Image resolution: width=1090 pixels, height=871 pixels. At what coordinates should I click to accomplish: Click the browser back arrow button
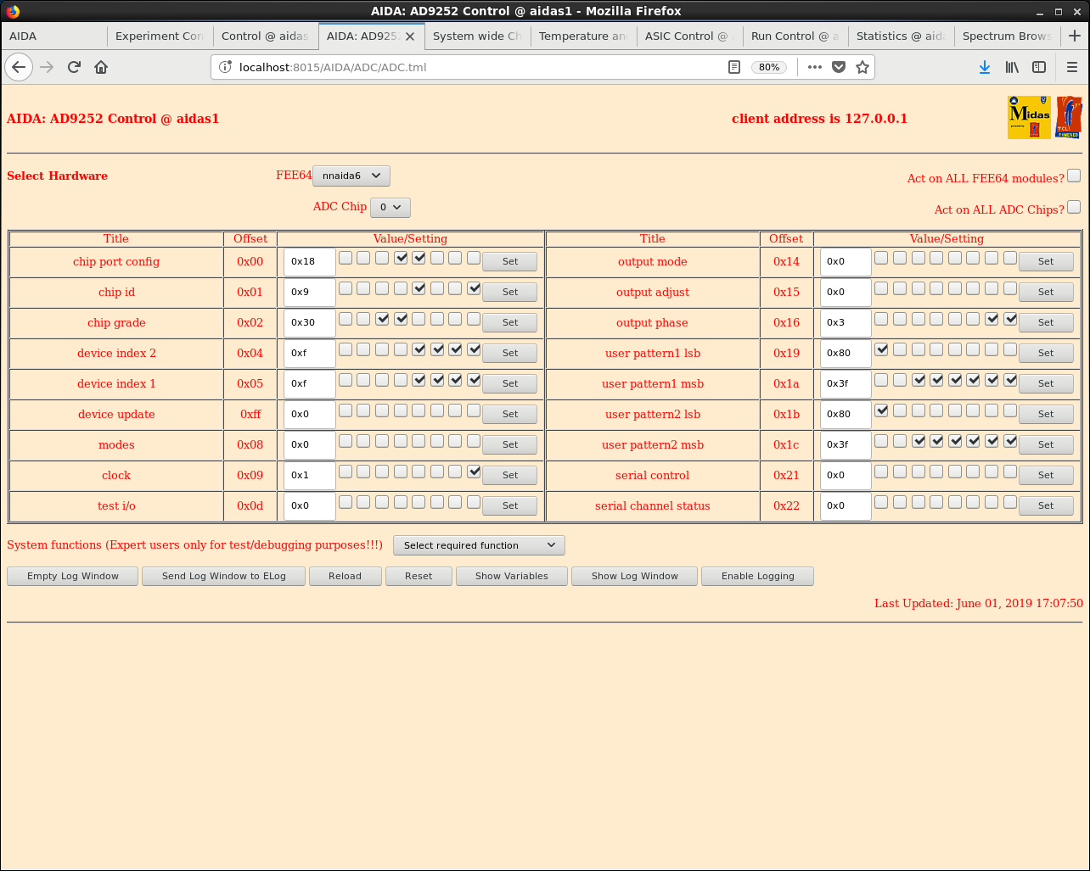click(19, 67)
